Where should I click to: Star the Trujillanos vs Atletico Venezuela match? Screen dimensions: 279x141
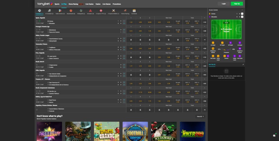[x=37, y=47]
